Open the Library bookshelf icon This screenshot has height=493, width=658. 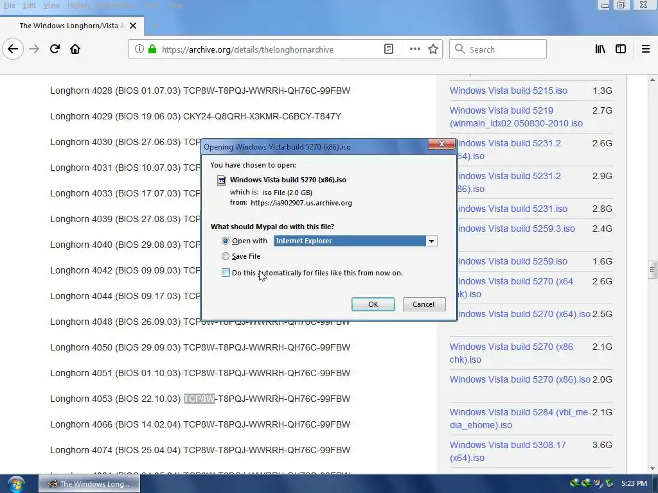click(x=600, y=49)
